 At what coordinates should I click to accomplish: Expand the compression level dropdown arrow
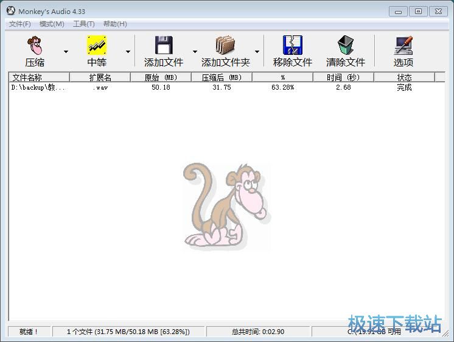(128, 52)
